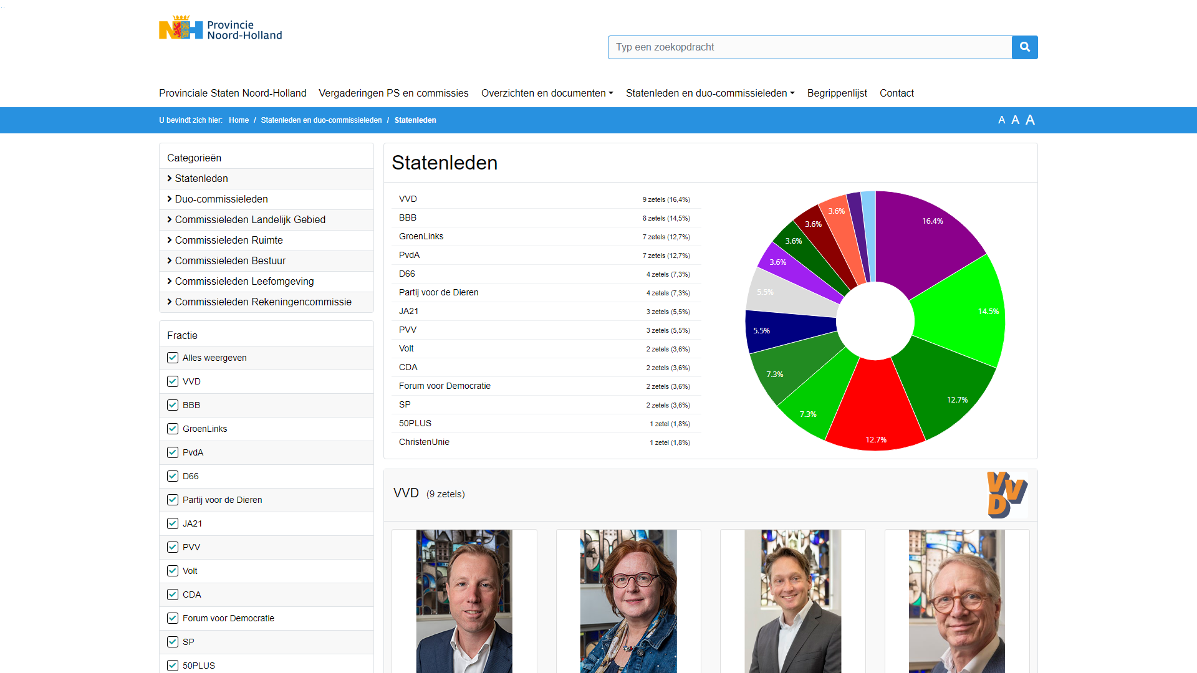Expand Overzichten en documenten dropdown
Screen dimensions: 1197x673
[547, 93]
